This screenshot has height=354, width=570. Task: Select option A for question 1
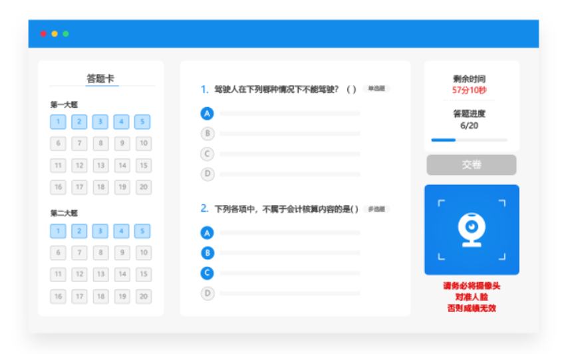(x=208, y=113)
